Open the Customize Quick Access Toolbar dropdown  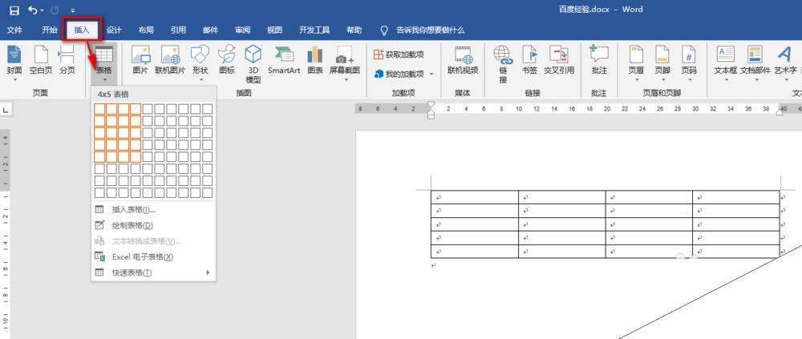(73, 10)
